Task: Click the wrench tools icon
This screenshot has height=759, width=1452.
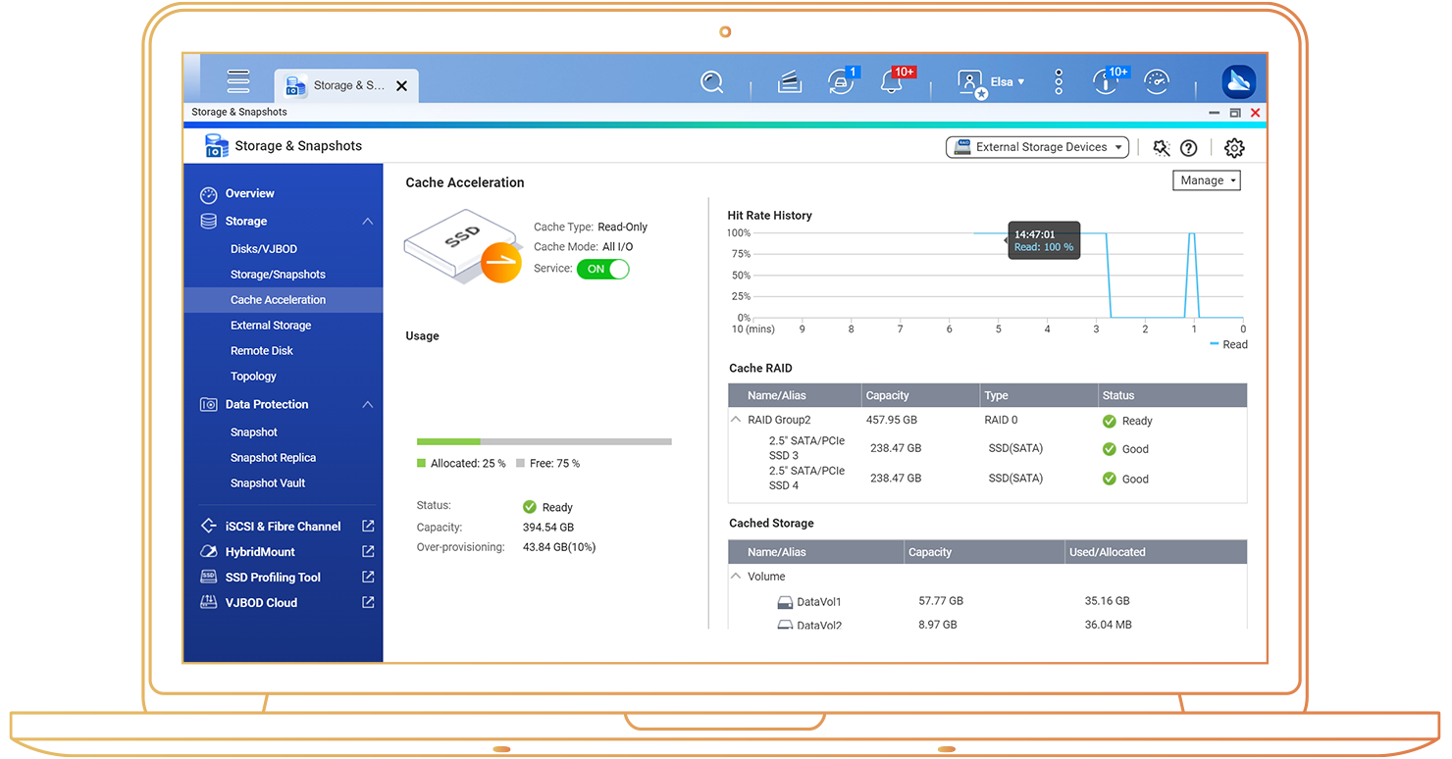Action: point(1162,148)
